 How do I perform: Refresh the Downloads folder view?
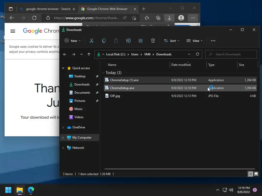click(198, 54)
